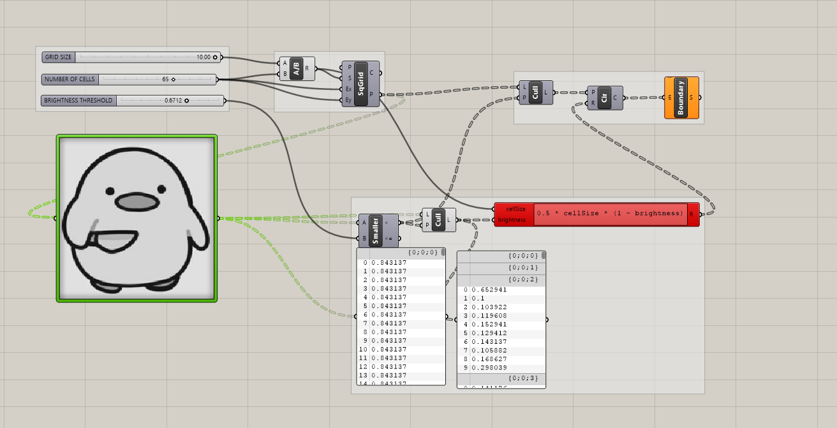This screenshot has width=837, height=428.
Task: Click the {0;0;1} branch header in panel
Action: (501, 267)
